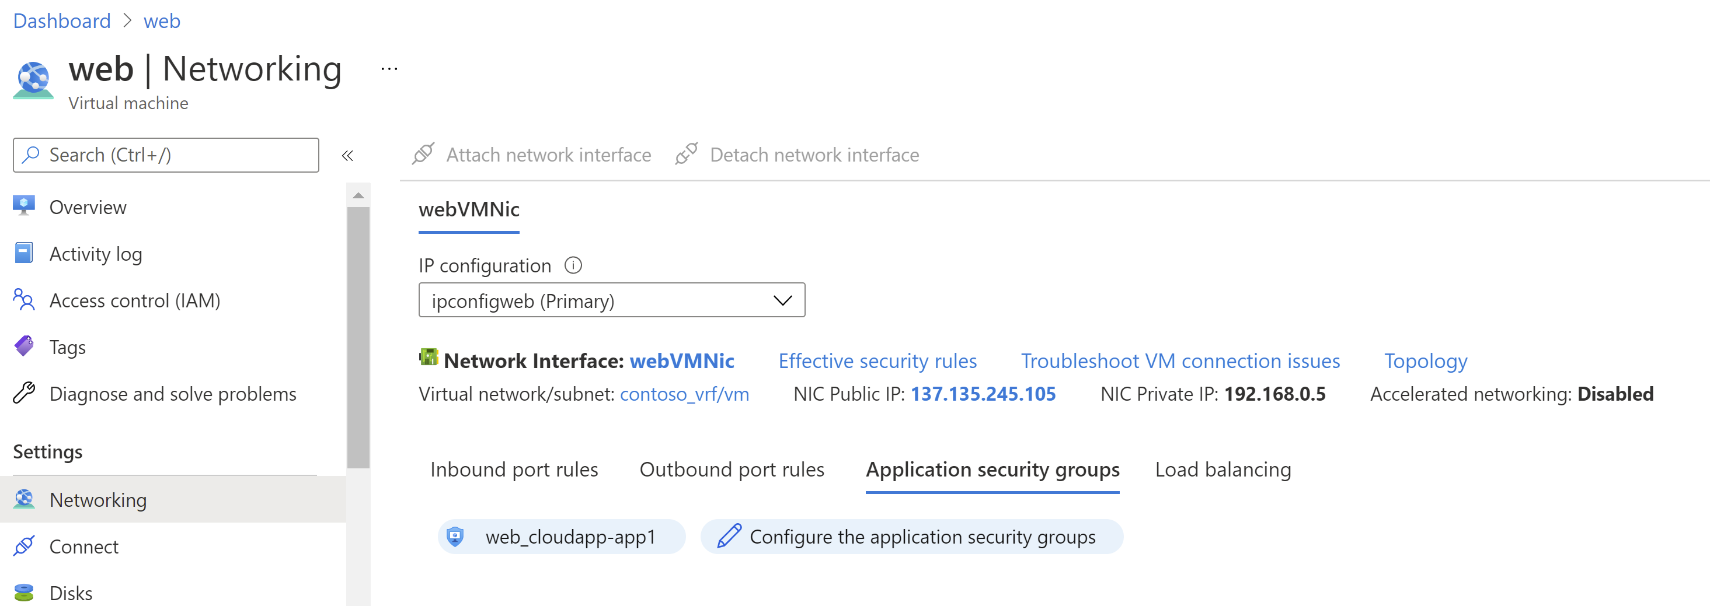Open the ellipsis menu beside web | Networking

[x=388, y=68]
